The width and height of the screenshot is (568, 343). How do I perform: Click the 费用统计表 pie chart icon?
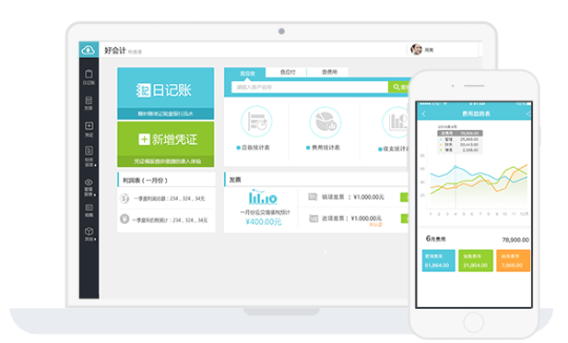(325, 123)
